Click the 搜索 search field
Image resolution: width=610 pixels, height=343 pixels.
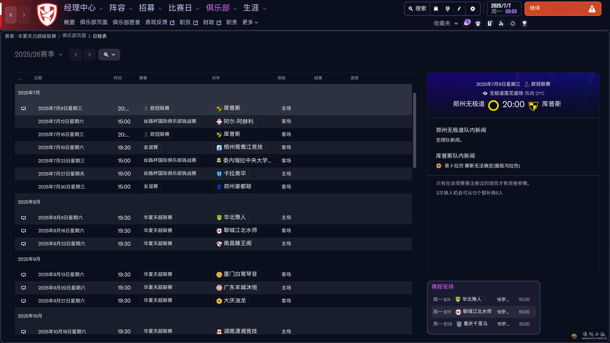tap(417, 9)
